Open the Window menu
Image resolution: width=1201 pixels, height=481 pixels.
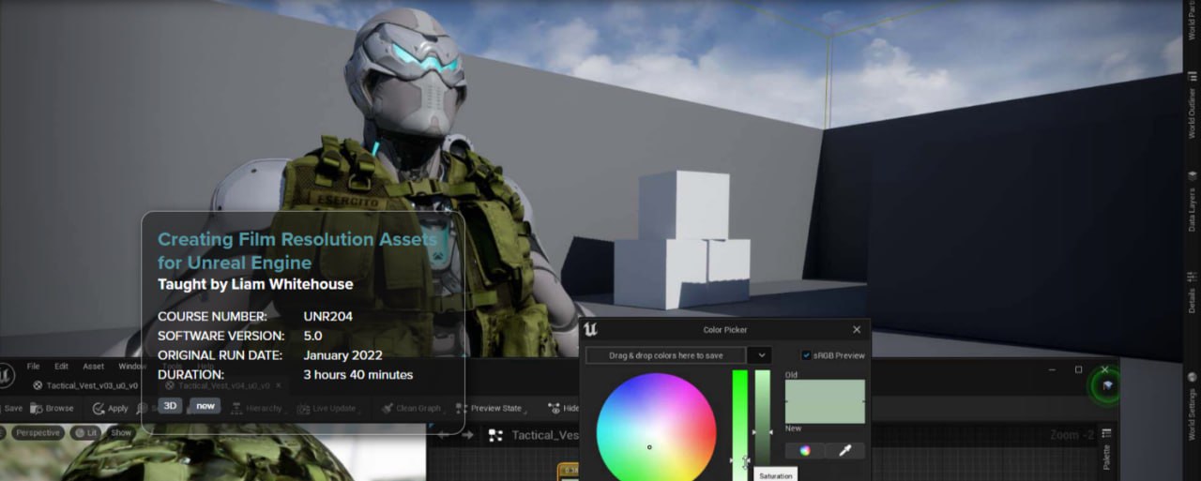click(131, 367)
